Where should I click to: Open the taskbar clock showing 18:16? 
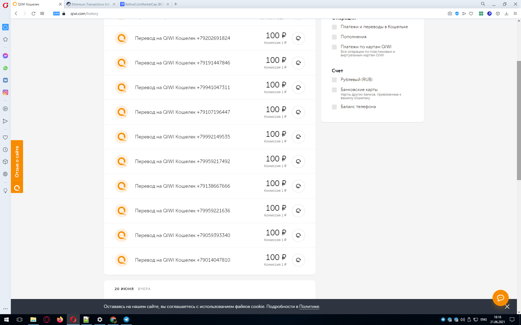(x=497, y=320)
